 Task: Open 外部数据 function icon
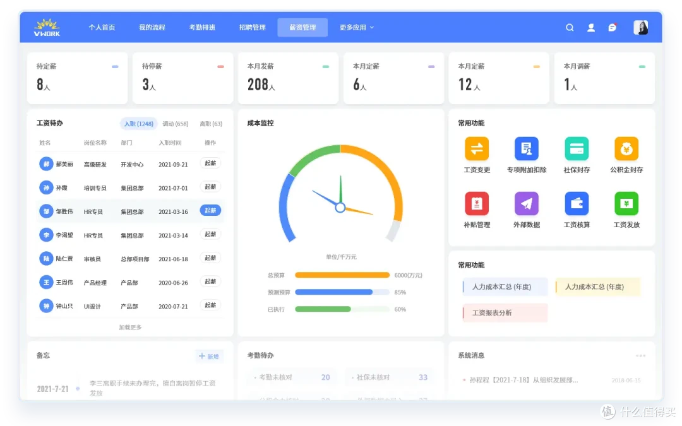[526, 203]
